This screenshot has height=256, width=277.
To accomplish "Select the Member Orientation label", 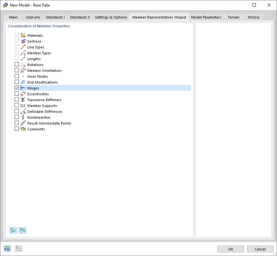I will pyautogui.click(x=44, y=71).
